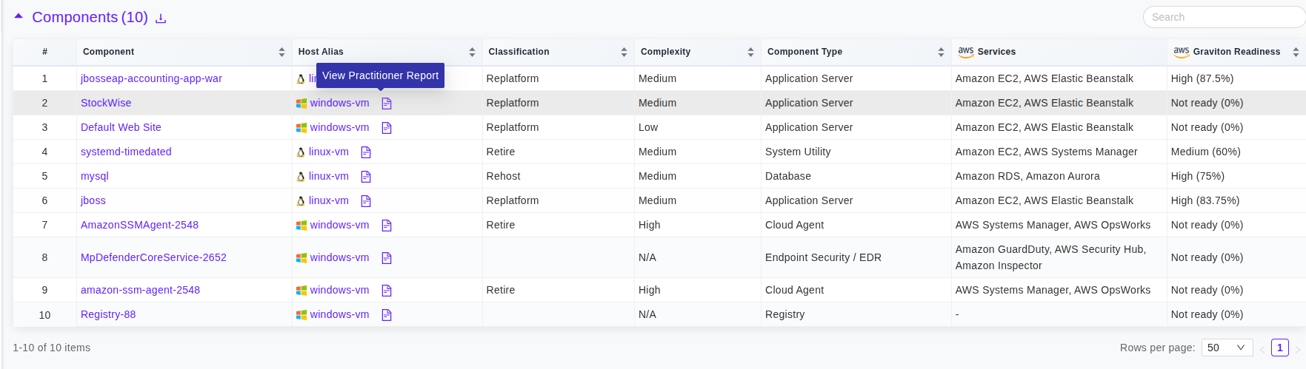
Task: Click into the Search field
Action: tap(1224, 17)
